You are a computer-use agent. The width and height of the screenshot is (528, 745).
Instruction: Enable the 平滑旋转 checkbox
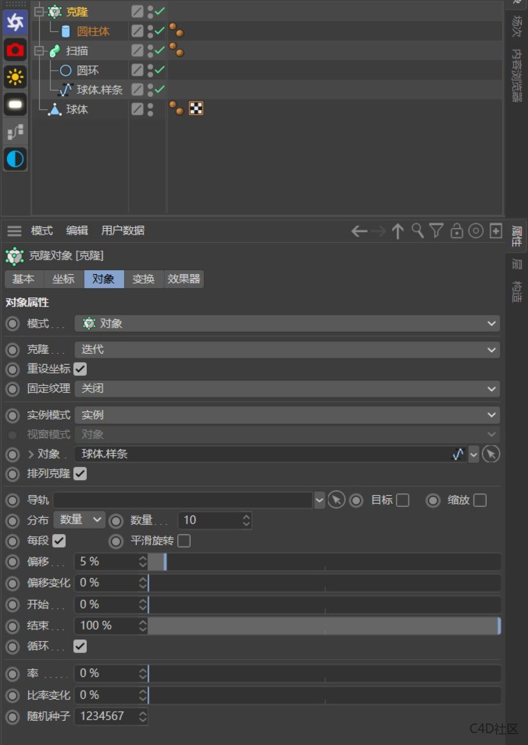pyautogui.click(x=184, y=541)
